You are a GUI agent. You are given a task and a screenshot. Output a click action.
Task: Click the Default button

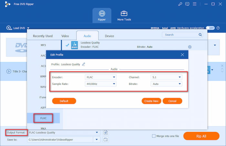point(64,101)
